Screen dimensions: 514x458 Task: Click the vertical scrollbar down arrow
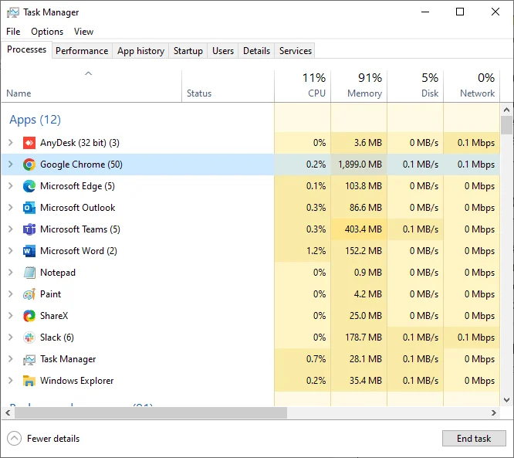pyautogui.click(x=507, y=399)
